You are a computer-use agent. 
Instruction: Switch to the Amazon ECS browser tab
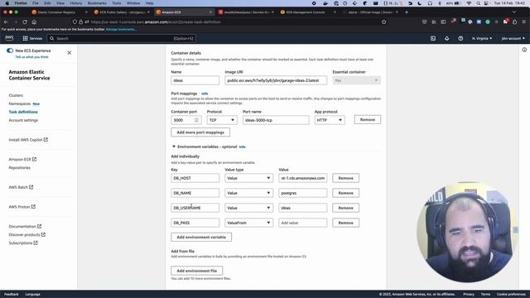coord(184,12)
